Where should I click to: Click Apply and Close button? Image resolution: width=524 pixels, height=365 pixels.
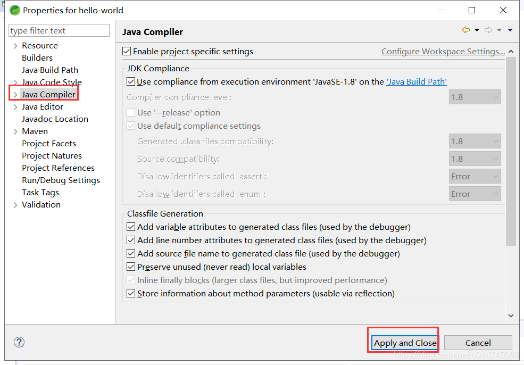point(405,343)
